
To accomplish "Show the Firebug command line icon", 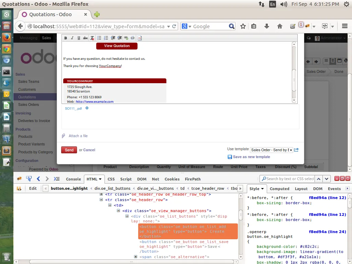I will pyautogui.click(x=57, y=179).
